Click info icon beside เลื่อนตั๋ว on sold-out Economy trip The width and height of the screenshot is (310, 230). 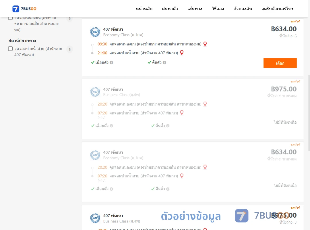[x=111, y=189]
